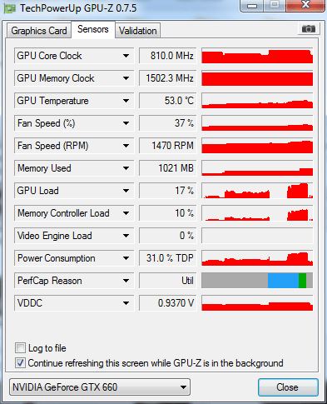Switch to the Validation tab

[138, 31]
